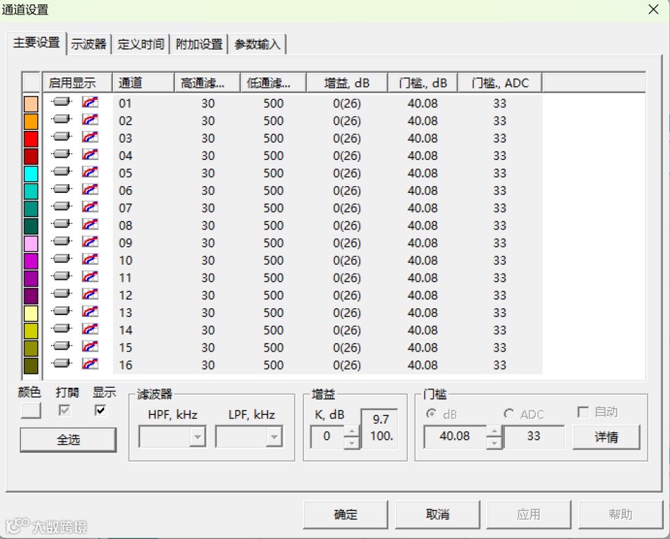This screenshot has width=670, height=539.
Task: Click the graph icon for channel 15
Action: tap(90, 346)
